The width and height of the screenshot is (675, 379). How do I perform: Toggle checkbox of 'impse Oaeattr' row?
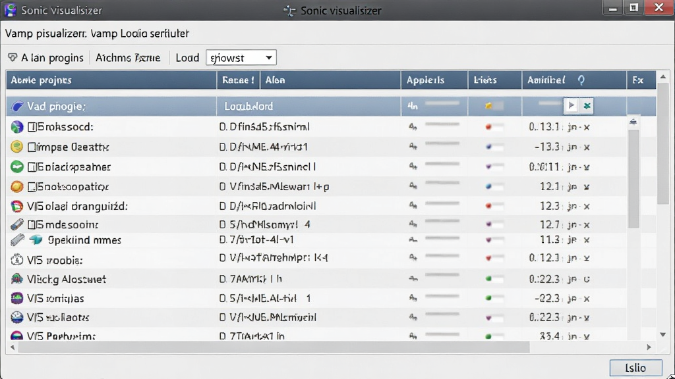32,147
